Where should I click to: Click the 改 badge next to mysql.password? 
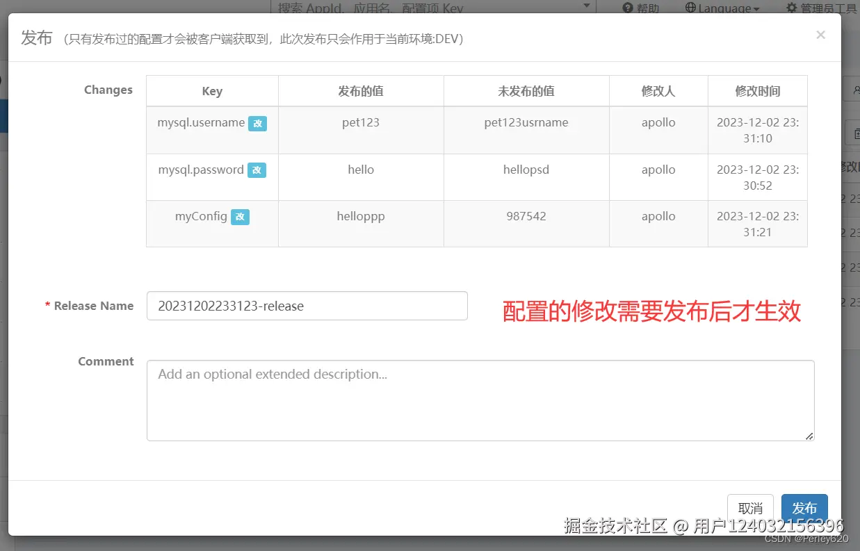(257, 170)
